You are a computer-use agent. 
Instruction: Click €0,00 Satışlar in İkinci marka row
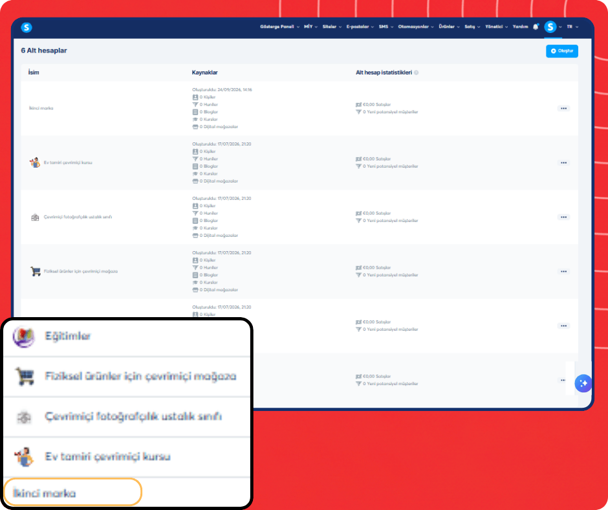(x=373, y=104)
